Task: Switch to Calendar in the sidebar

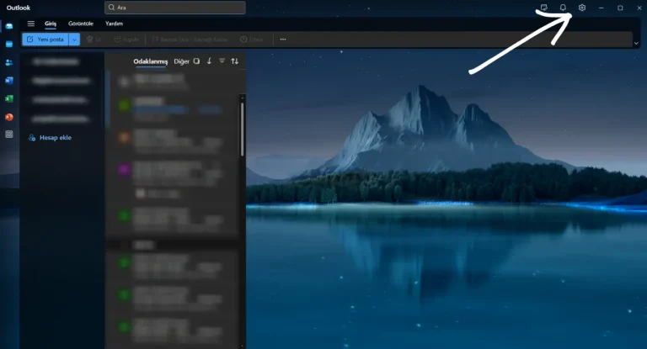Action: [9, 44]
